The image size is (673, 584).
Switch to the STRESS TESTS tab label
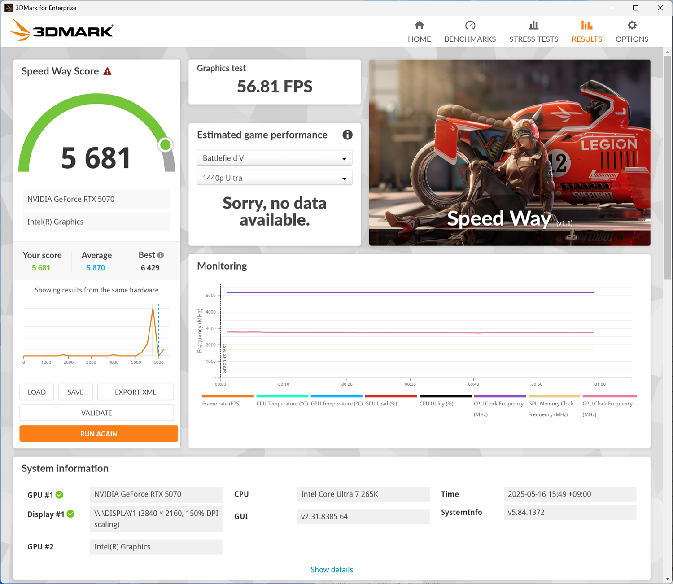coord(533,39)
